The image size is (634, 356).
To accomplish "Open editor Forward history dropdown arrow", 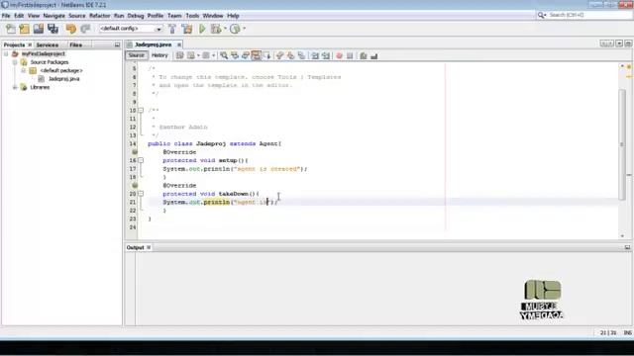I will [214, 55].
